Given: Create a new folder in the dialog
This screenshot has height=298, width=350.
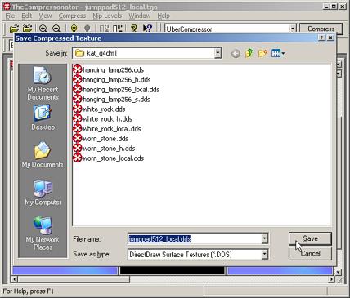Looking at the screenshot, I should tap(262, 53).
